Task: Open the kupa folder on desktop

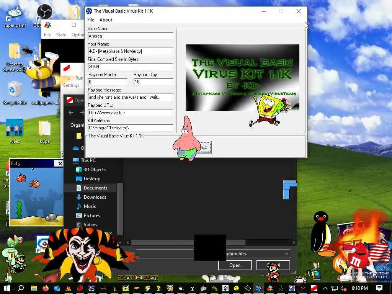Action: 44,132
